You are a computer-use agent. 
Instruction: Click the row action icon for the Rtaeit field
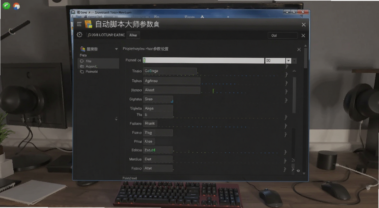286,126
